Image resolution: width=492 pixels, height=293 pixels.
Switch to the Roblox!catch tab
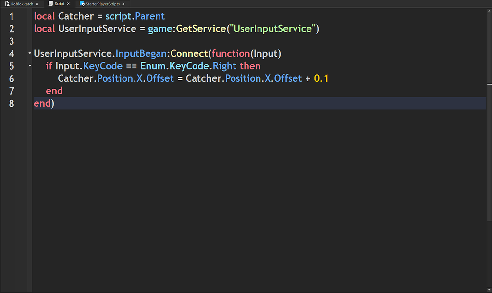(x=22, y=4)
